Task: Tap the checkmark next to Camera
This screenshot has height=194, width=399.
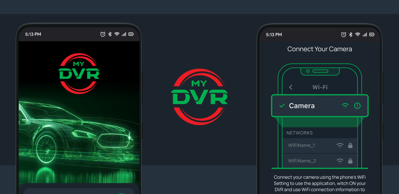Action: click(282, 106)
